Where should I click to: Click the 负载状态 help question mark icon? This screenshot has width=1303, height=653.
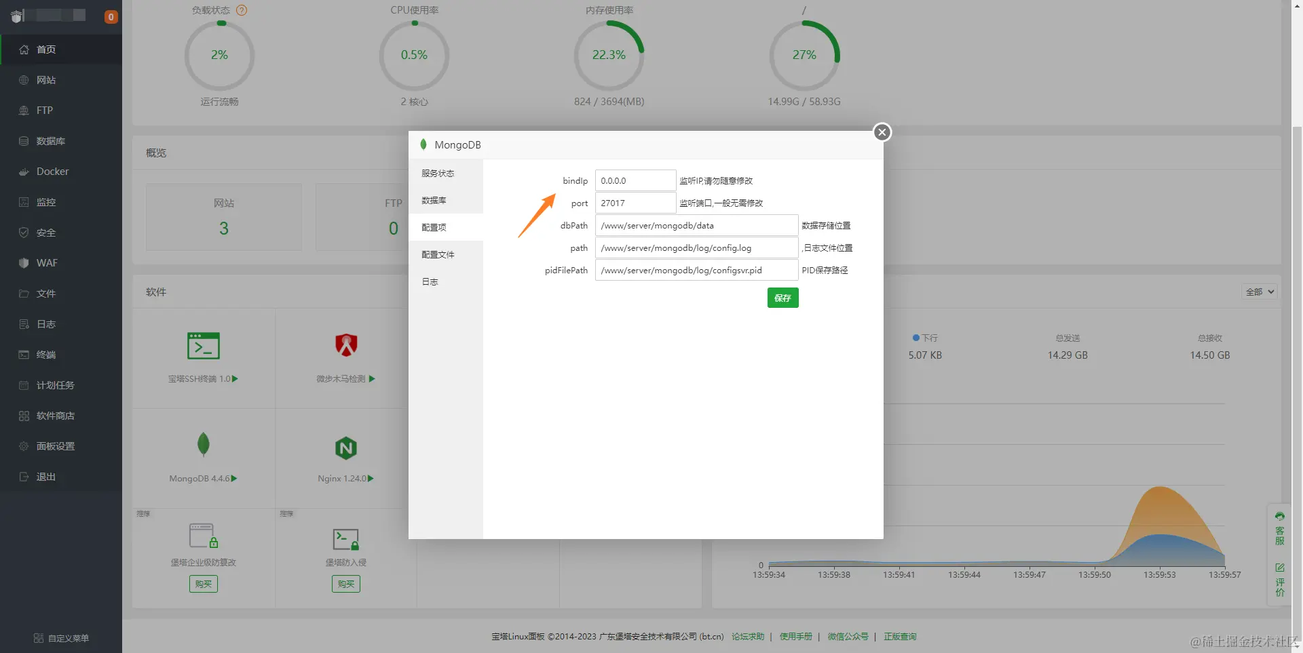tap(241, 10)
